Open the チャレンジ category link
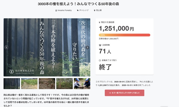The image size is (179, 107). pos(84,10)
